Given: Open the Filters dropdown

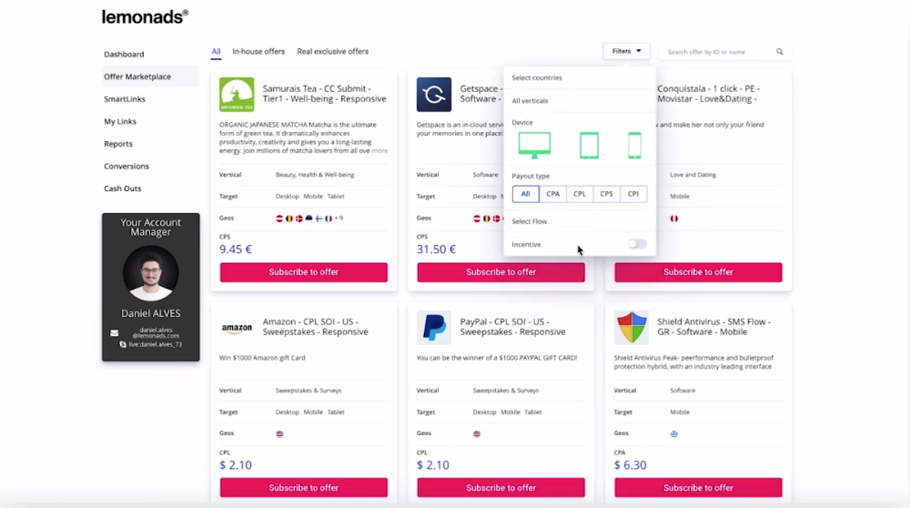Looking at the screenshot, I should (626, 52).
